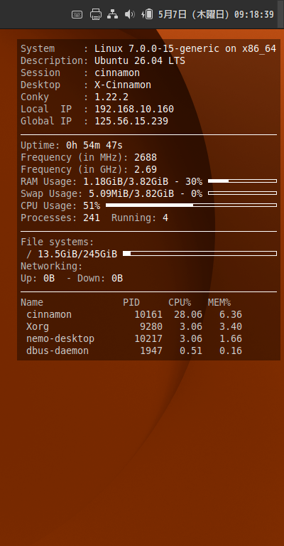Click the empty desktop area below Conky
Screen dimensions: 284x546
142,453
